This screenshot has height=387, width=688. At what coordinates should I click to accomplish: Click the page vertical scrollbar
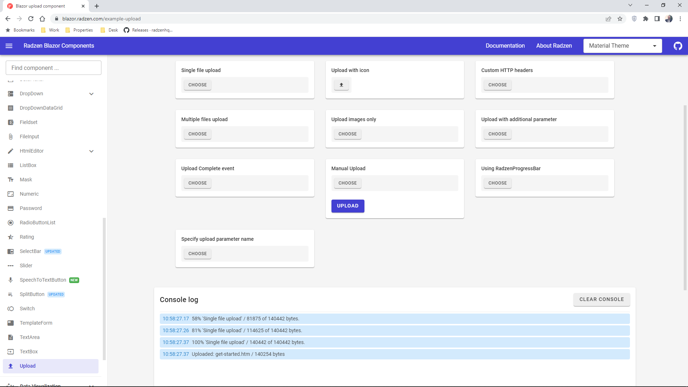point(685,197)
